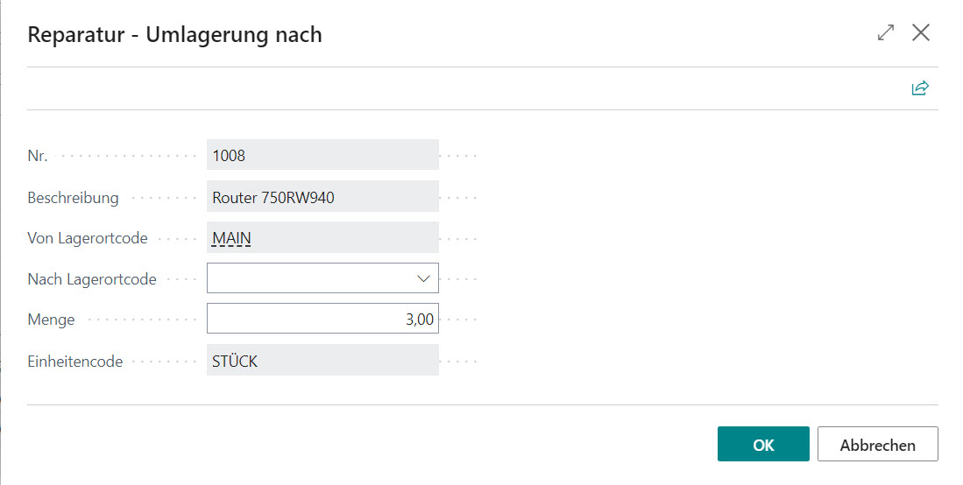
Task: Click the Nach Lagerortcode label
Action: point(92,279)
